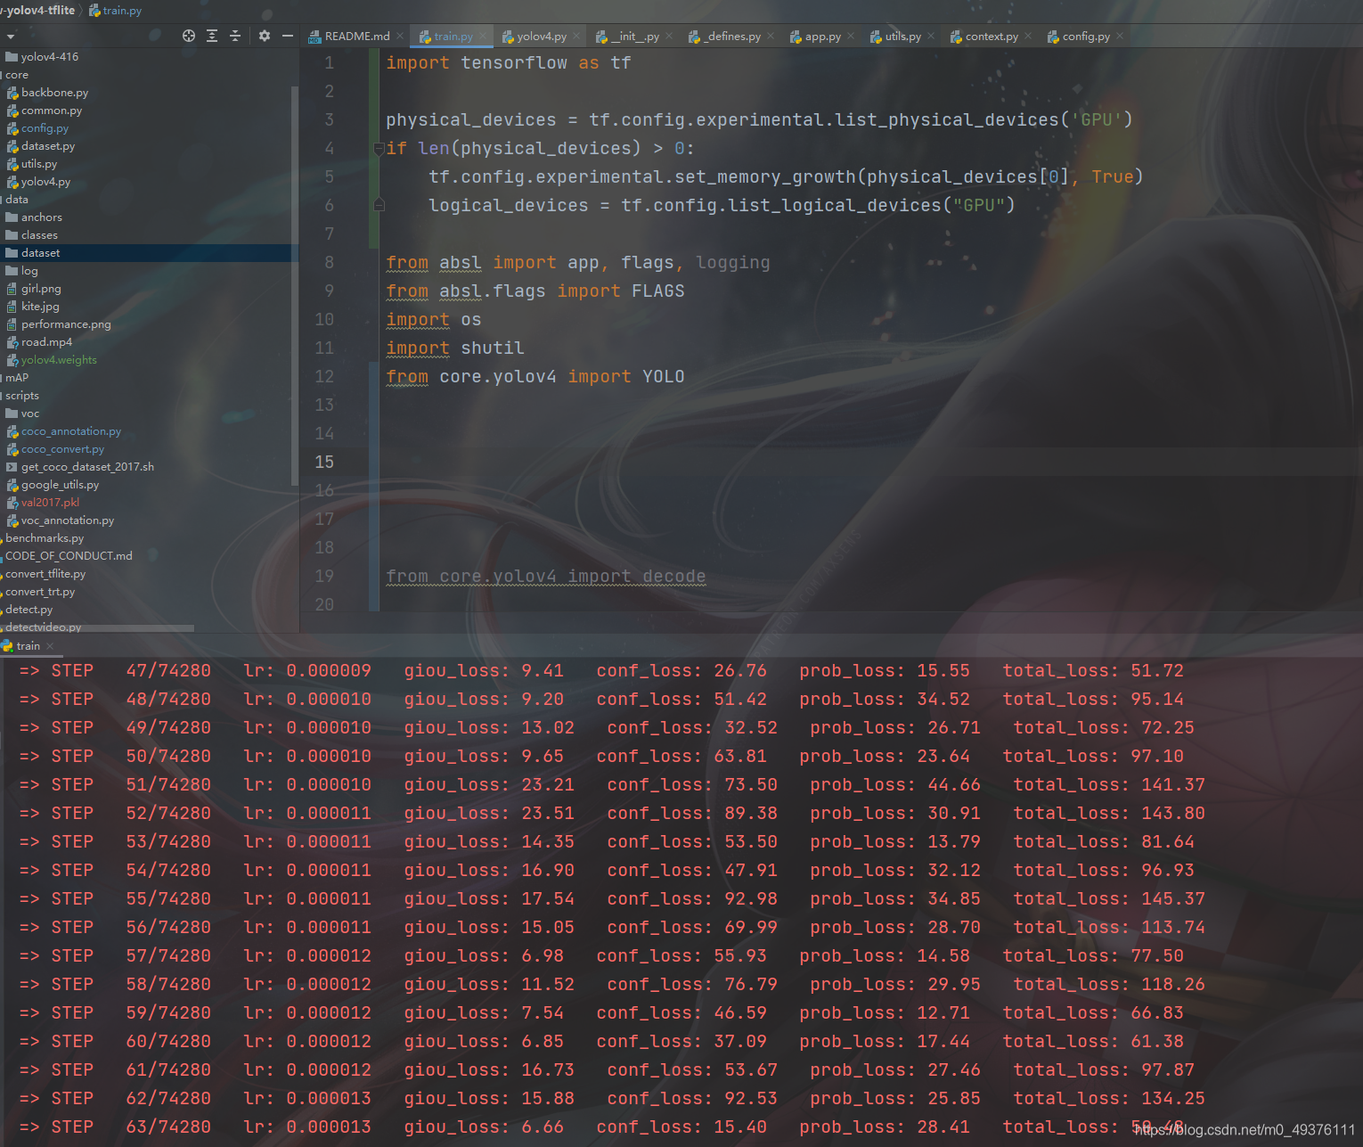The height and width of the screenshot is (1147, 1363).
Task: Collapse the code fold arrow at line 4
Action: tap(379, 148)
